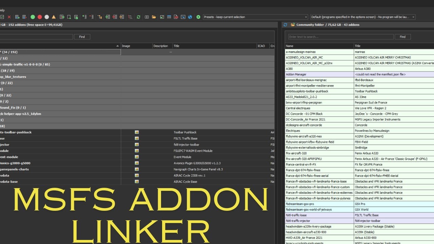Screen dimensions: 434x244
Task: Click the green add-rows toolbar icon
Action: click(84, 17)
